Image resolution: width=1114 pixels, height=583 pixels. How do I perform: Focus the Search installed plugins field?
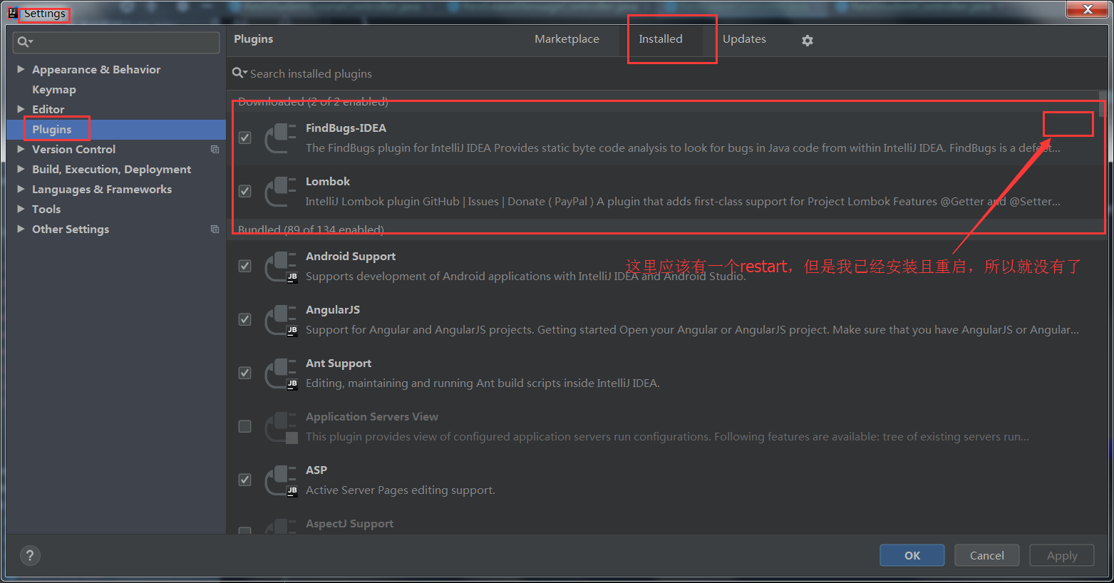[667, 73]
